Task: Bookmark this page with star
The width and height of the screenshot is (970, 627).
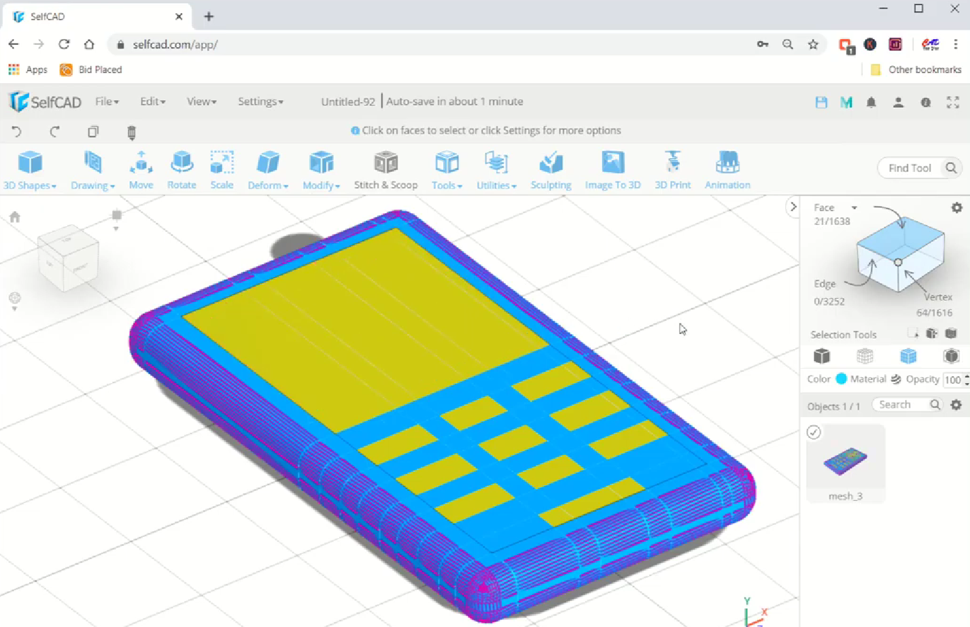Action: pos(813,44)
